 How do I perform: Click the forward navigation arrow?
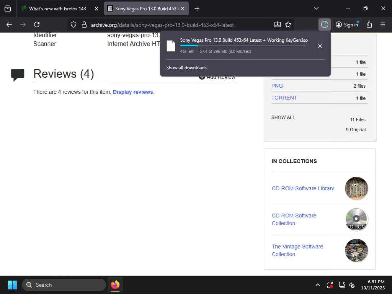tap(23, 24)
